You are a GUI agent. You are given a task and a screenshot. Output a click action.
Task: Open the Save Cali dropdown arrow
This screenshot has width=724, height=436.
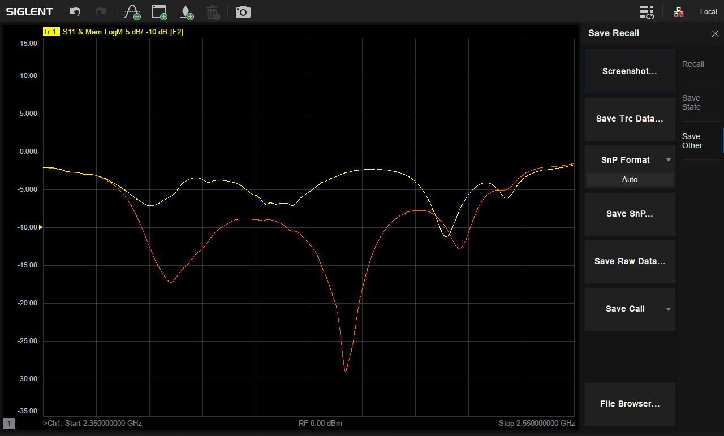pos(668,309)
